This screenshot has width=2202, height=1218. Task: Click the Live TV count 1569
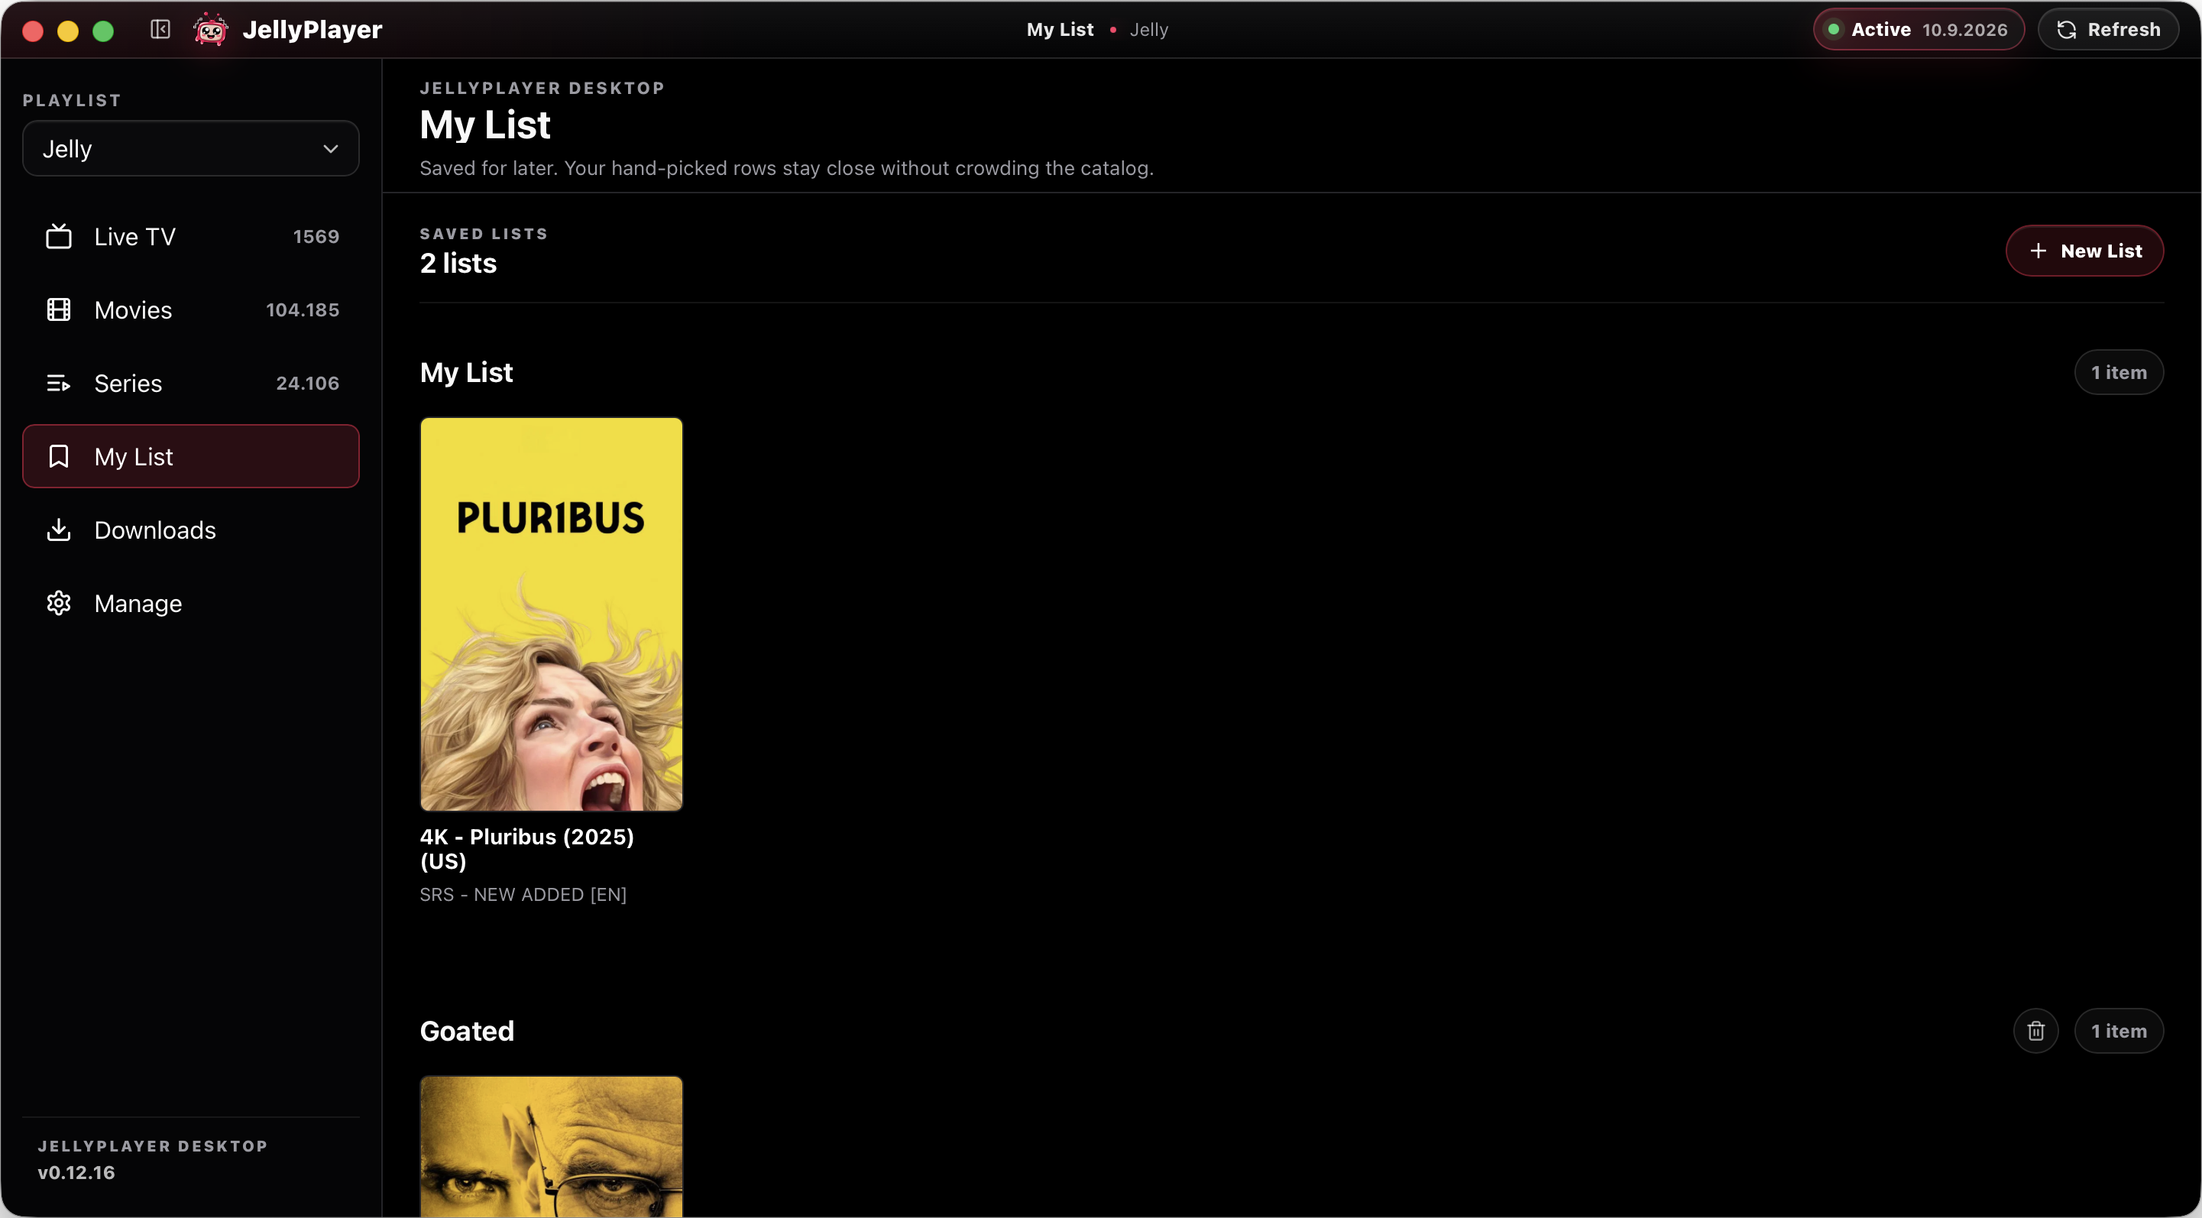[x=316, y=237]
